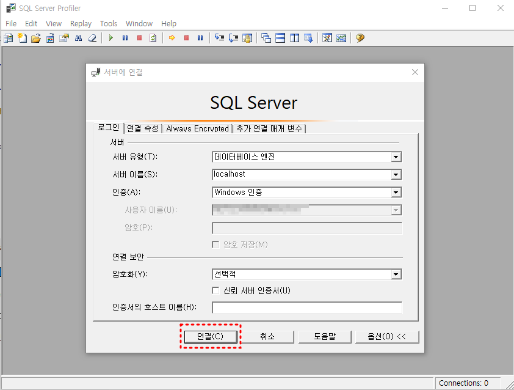Screen dimensions: 514x390
Task: Tick the 신뢰 서버 인증서(U) checkbox
Action: (x=215, y=290)
